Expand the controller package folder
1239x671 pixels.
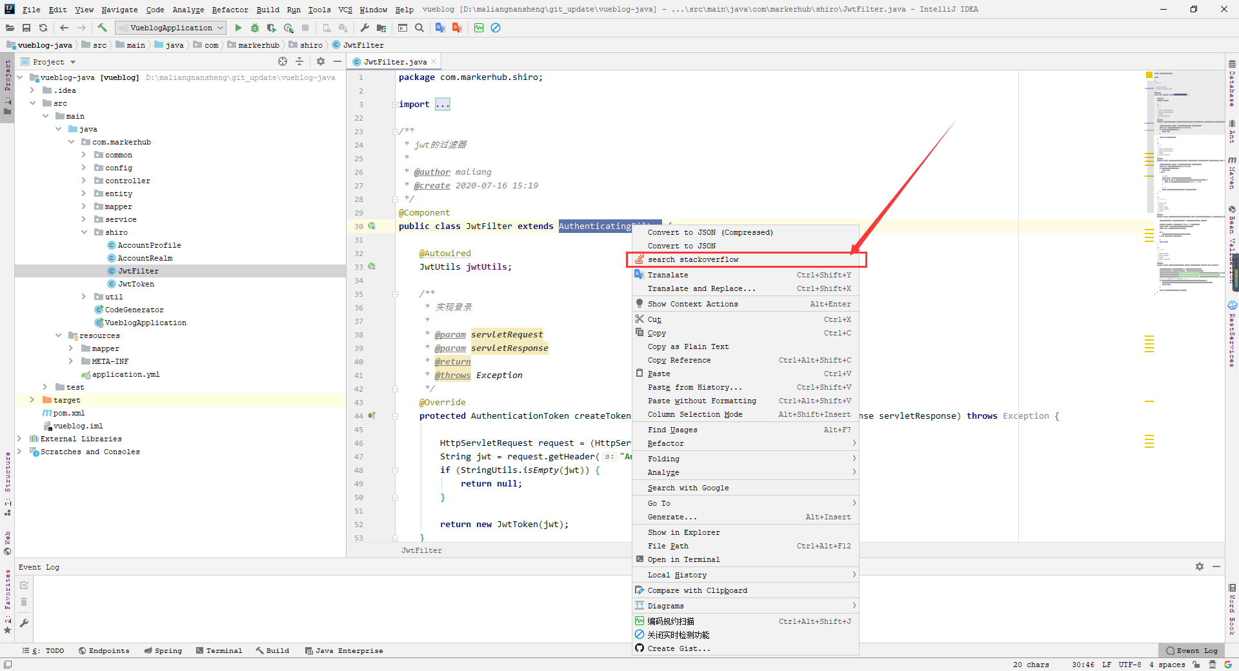click(x=84, y=181)
